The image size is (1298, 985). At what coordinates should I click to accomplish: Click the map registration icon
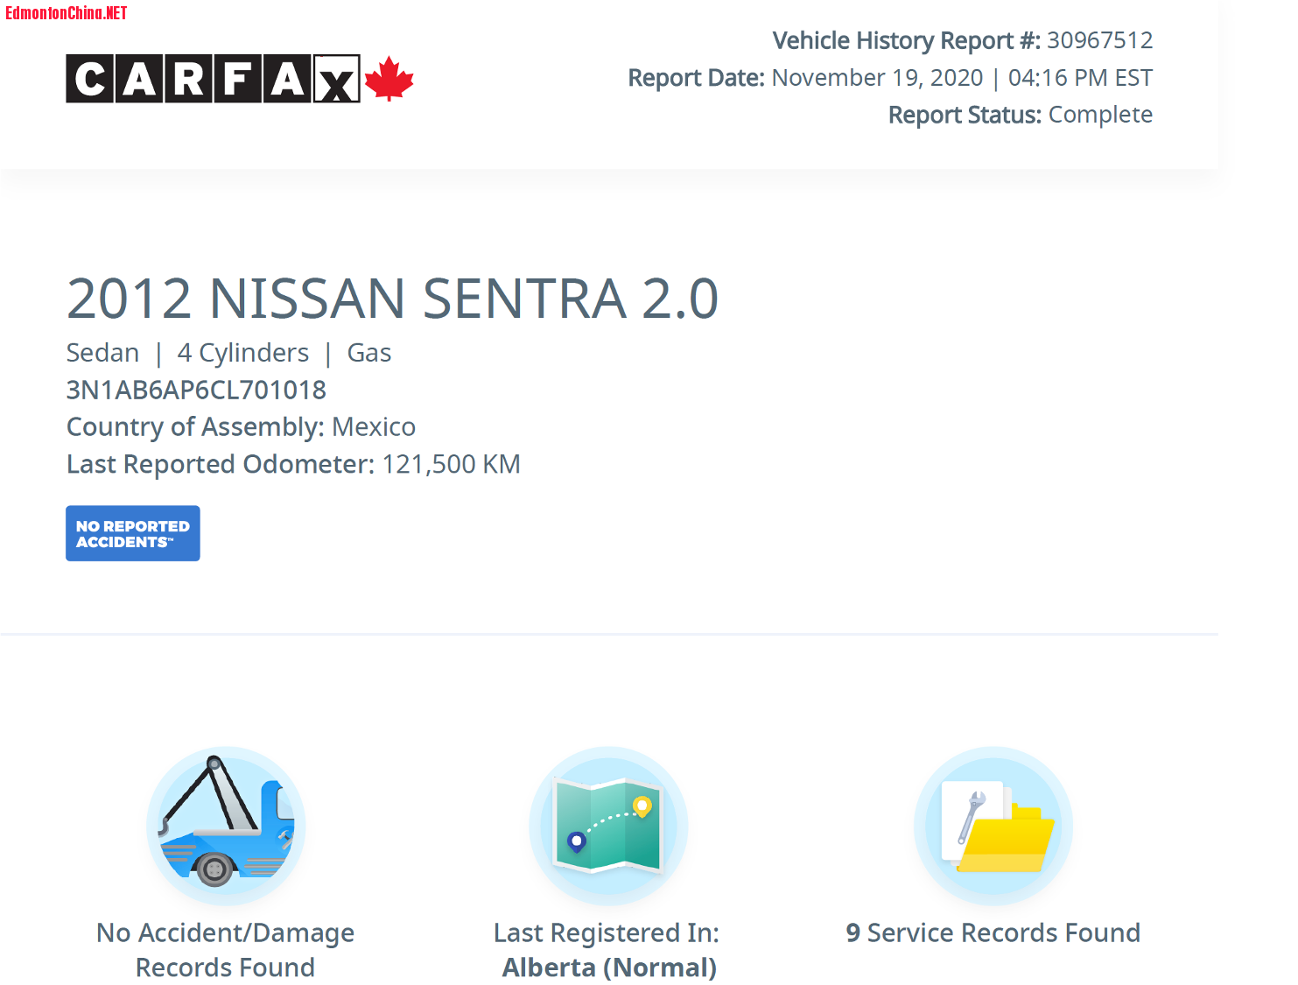pos(608,826)
